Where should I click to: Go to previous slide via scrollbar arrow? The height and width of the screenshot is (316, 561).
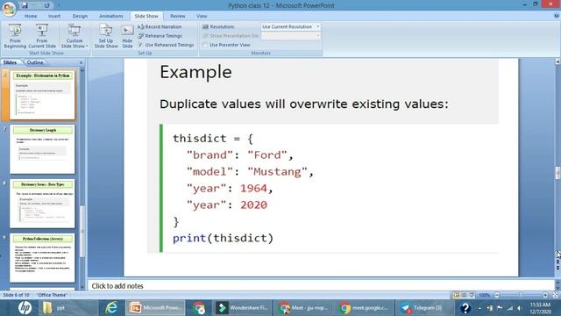pos(557,262)
